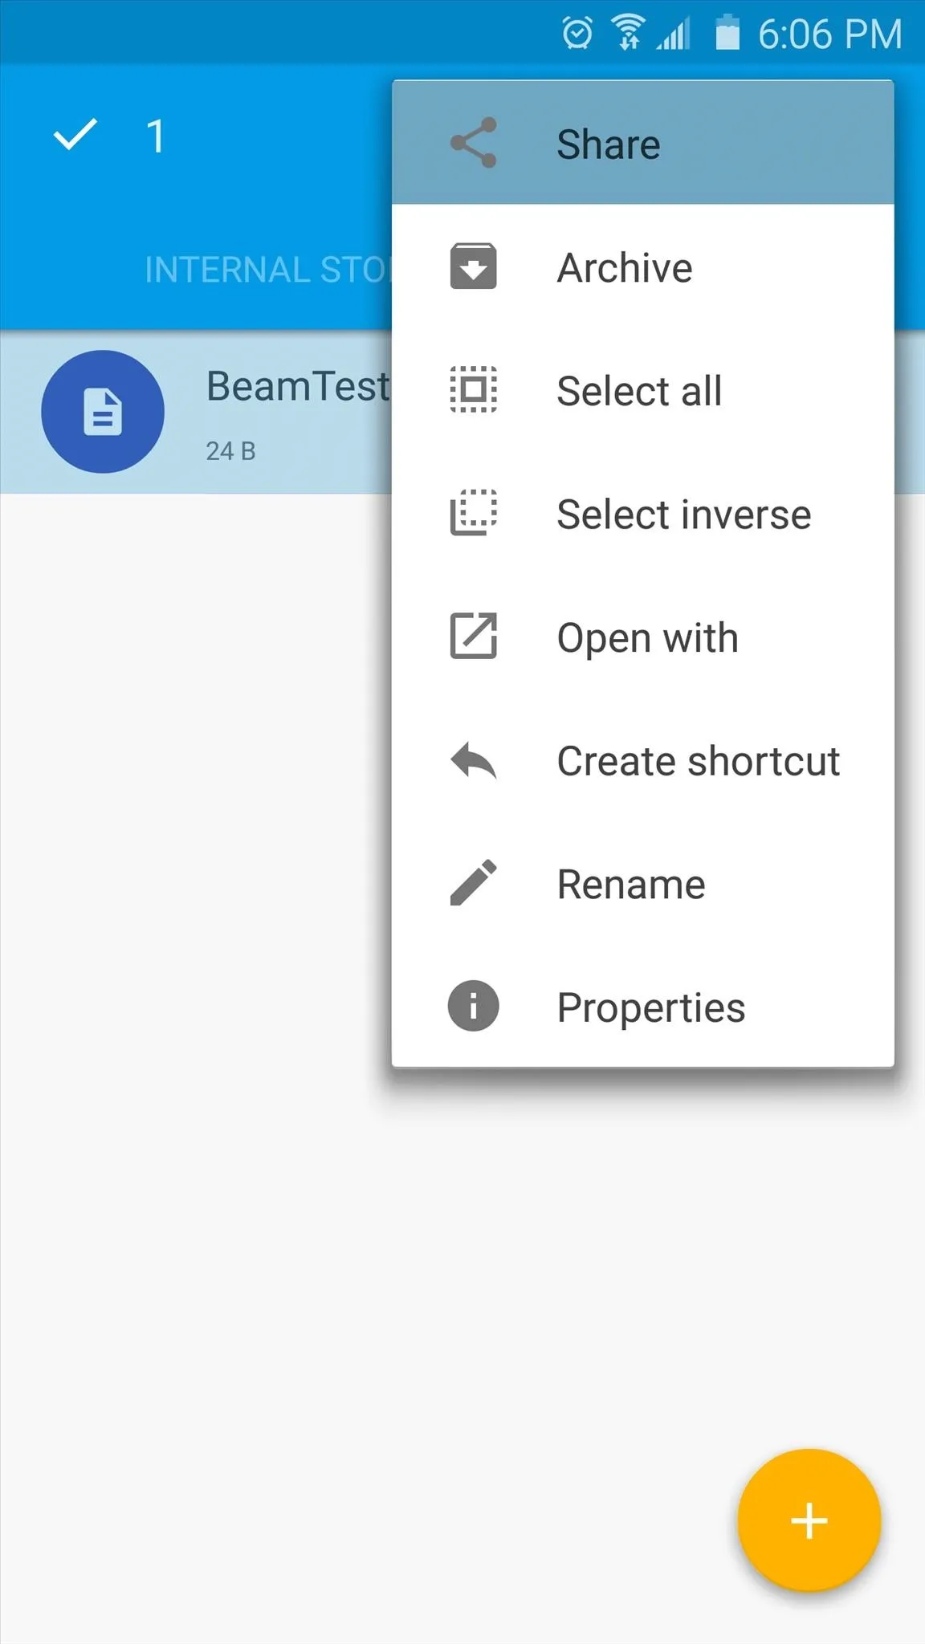Choose Create shortcut option

[643, 760]
